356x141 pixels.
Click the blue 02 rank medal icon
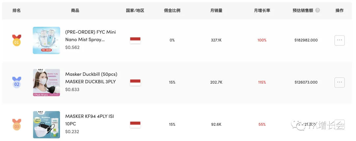tap(16, 83)
